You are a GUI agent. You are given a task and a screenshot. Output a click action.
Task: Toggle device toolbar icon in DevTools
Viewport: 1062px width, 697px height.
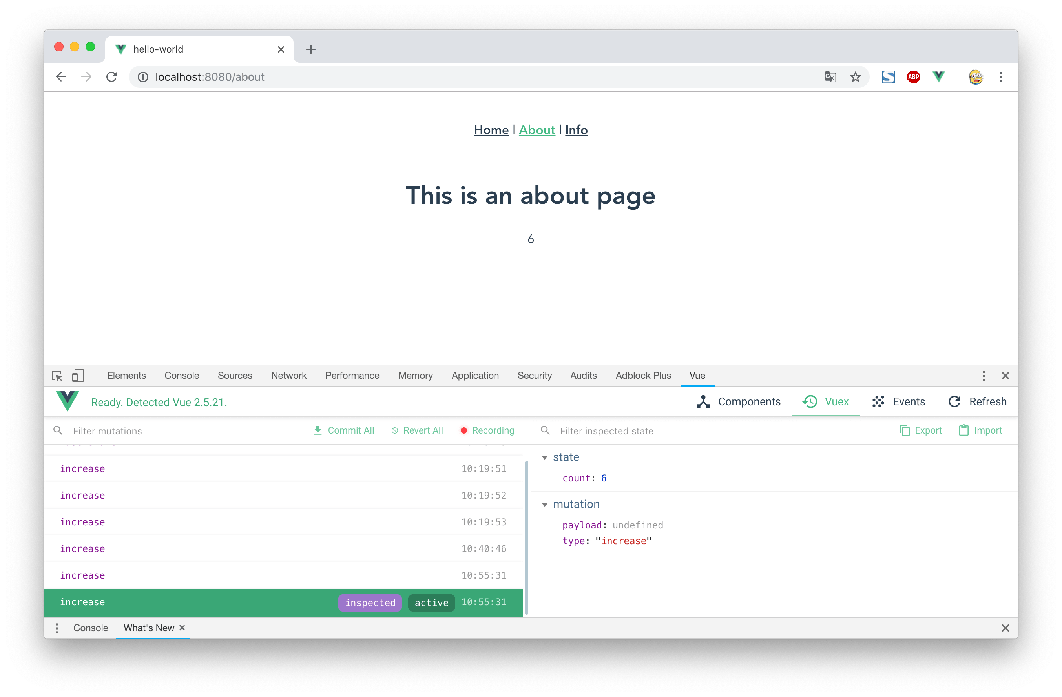[78, 376]
